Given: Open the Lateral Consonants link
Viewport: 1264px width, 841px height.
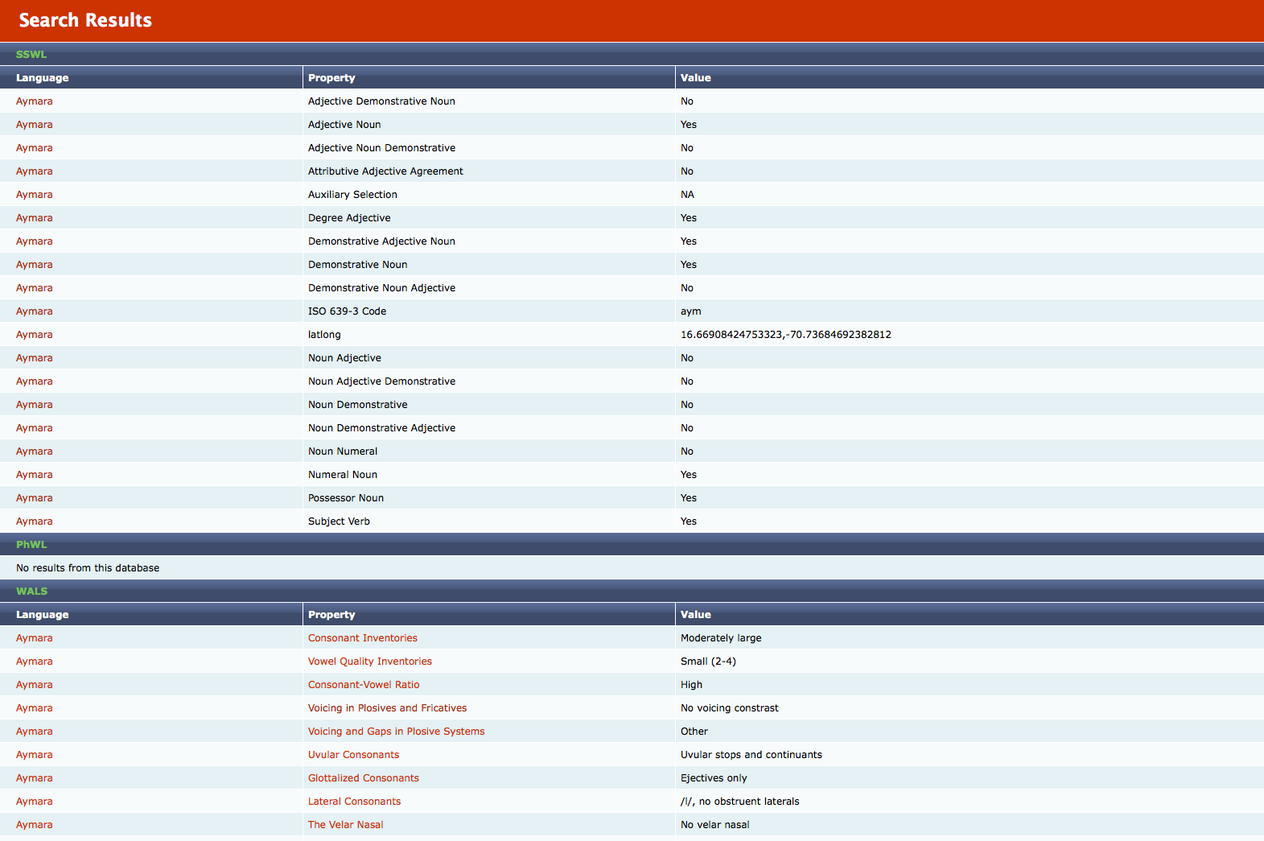Looking at the screenshot, I should (x=354, y=802).
